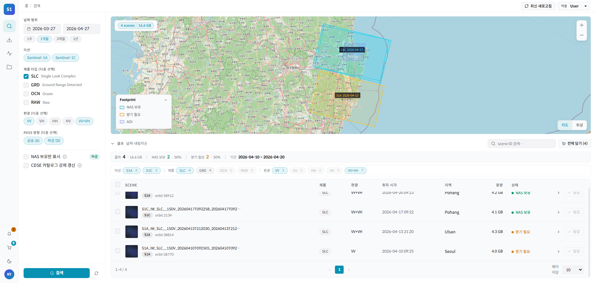Image resolution: width=596 pixels, height=283 pixels.
Task: Open the KY user avatar
Action: point(9,274)
